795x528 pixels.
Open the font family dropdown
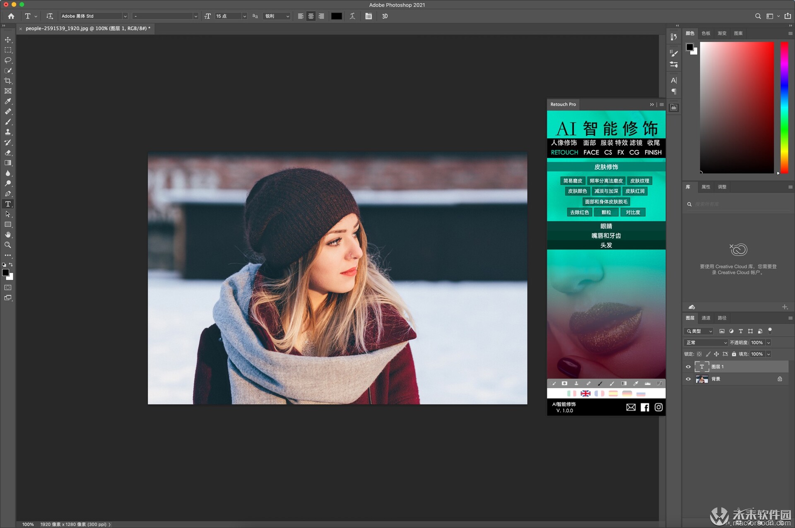point(93,16)
